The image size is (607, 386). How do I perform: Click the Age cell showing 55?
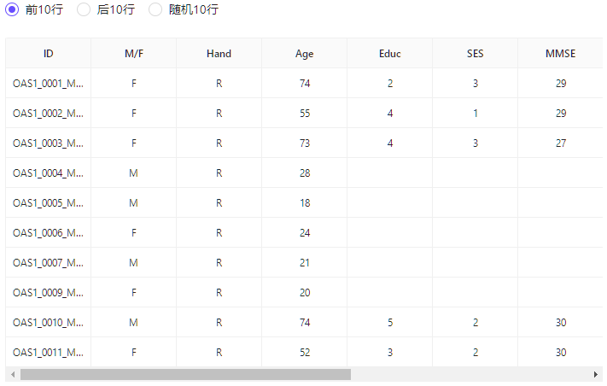click(305, 114)
